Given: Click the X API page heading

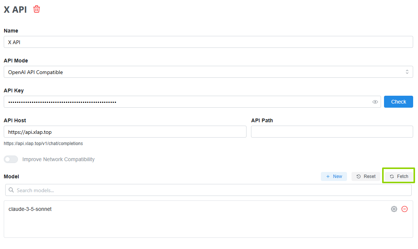Looking at the screenshot, I should 15,10.
